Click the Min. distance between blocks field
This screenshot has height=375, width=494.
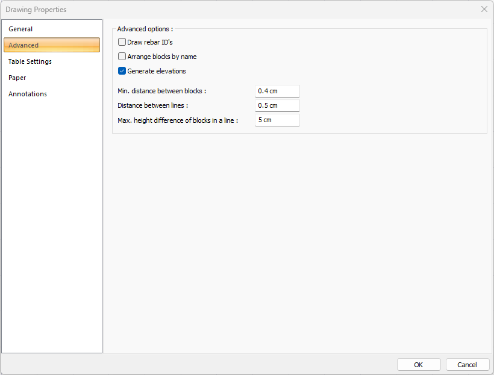277,91
